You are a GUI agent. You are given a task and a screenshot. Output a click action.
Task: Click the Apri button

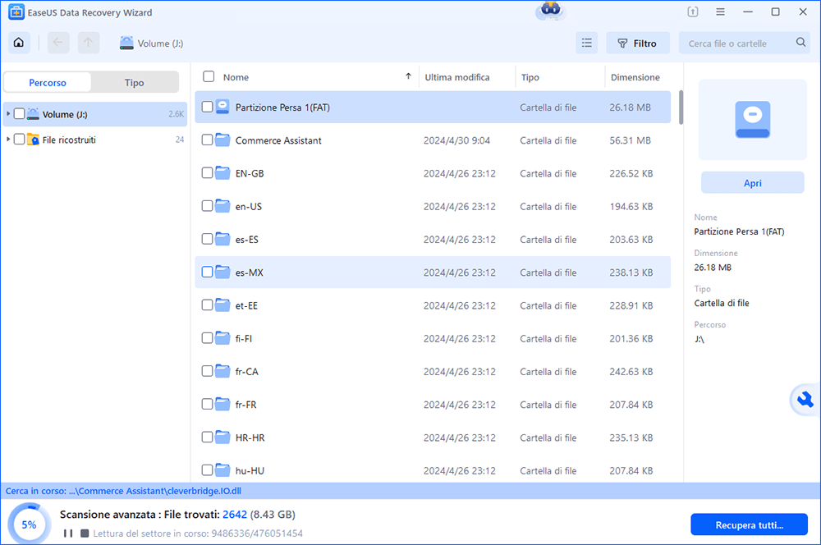(x=752, y=183)
